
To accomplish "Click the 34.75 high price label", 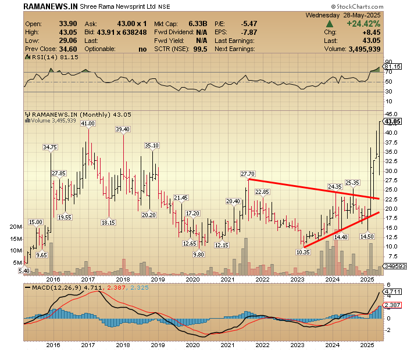I will coord(50,147).
